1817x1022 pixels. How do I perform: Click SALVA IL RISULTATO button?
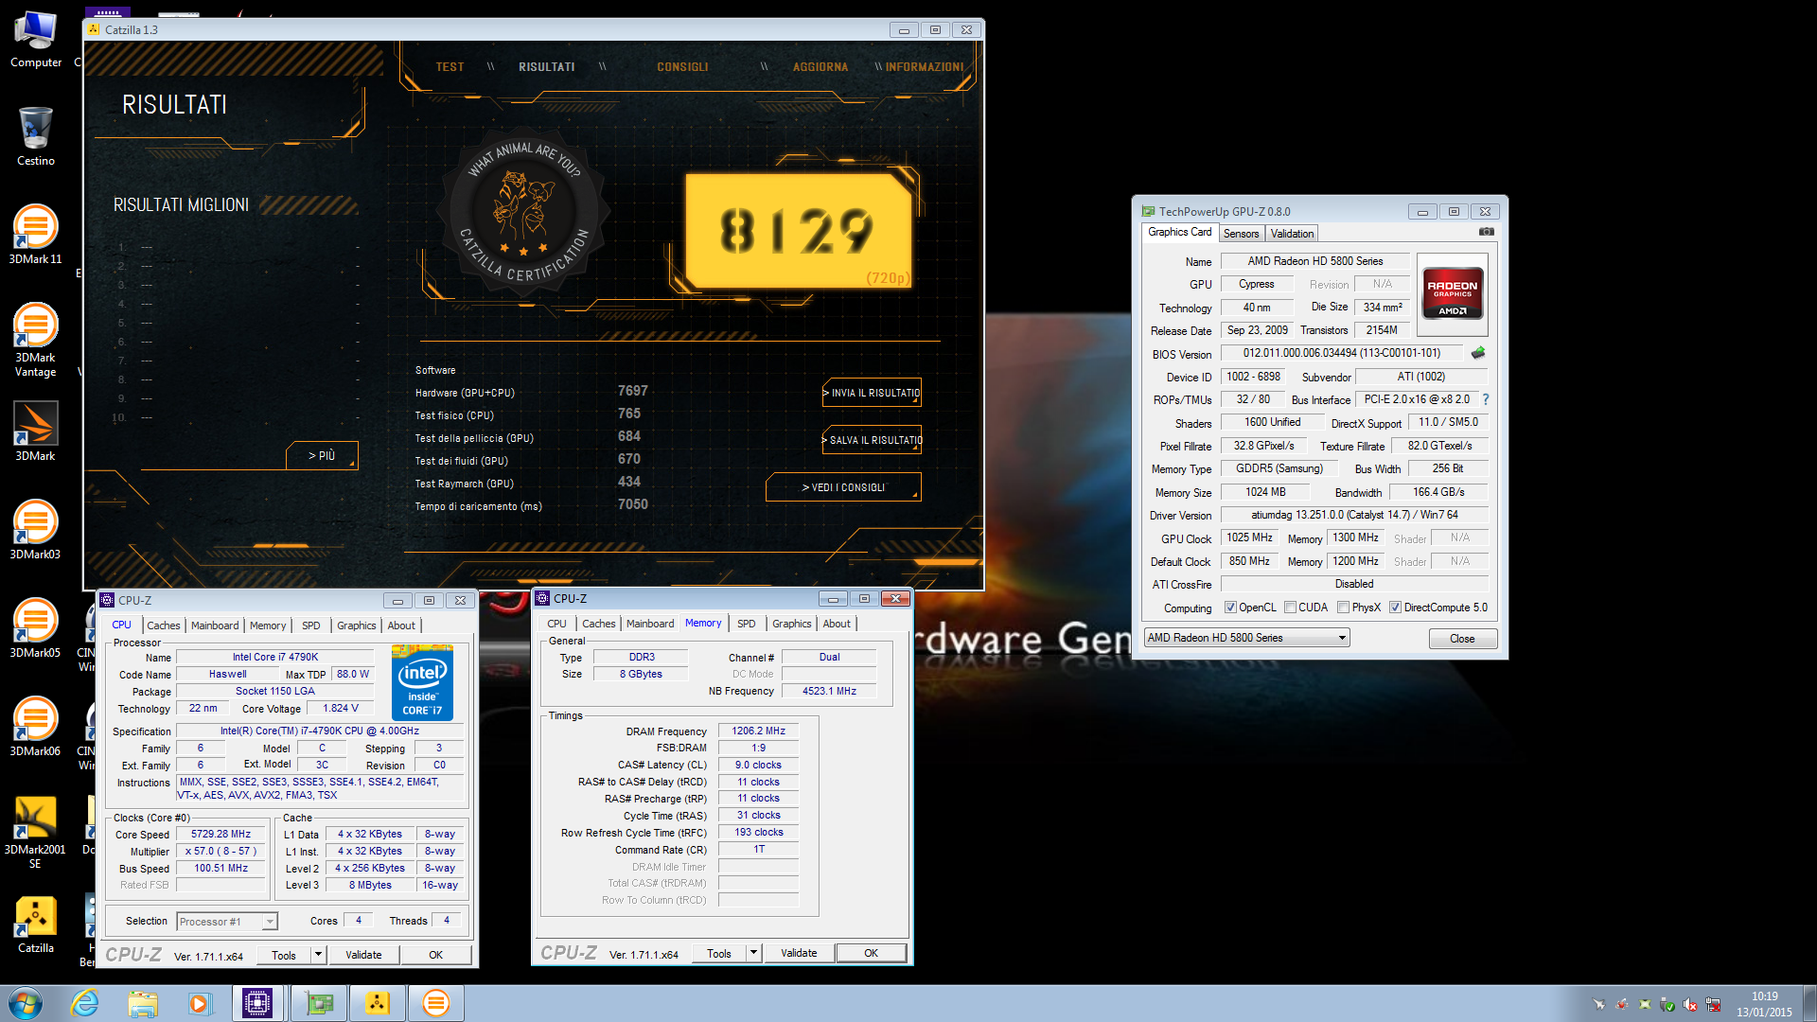873,440
